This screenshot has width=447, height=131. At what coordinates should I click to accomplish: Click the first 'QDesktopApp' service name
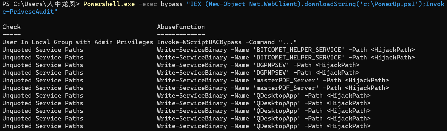coord(277,95)
